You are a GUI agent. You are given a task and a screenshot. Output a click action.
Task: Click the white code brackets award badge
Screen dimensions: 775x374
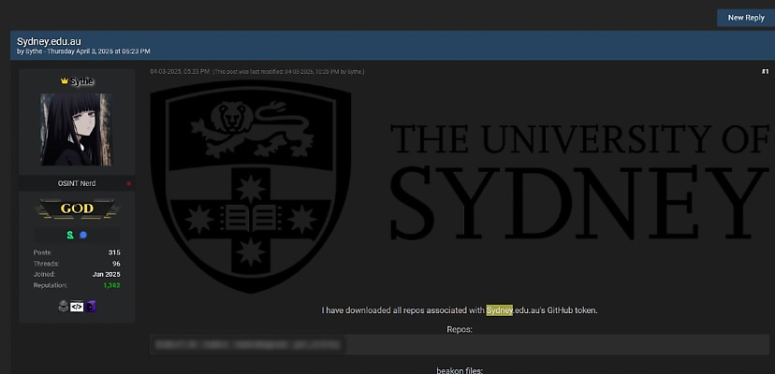coord(77,307)
